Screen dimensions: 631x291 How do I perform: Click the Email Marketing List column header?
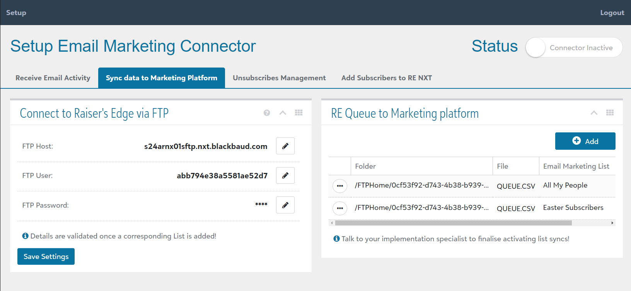tap(577, 166)
